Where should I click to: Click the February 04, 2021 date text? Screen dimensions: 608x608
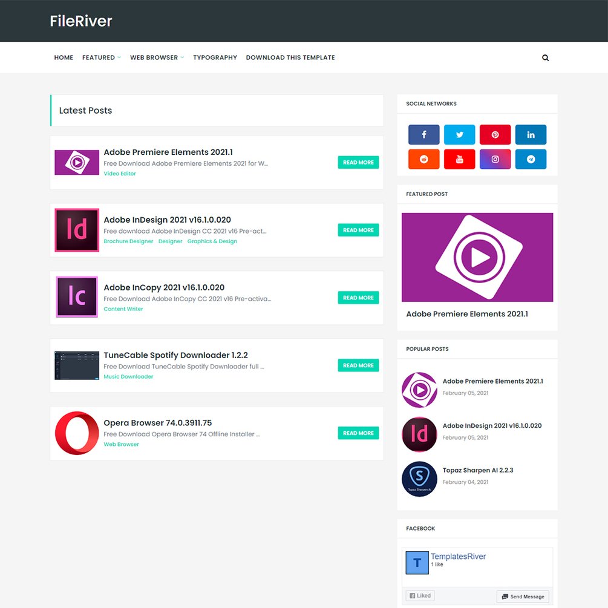point(465,482)
